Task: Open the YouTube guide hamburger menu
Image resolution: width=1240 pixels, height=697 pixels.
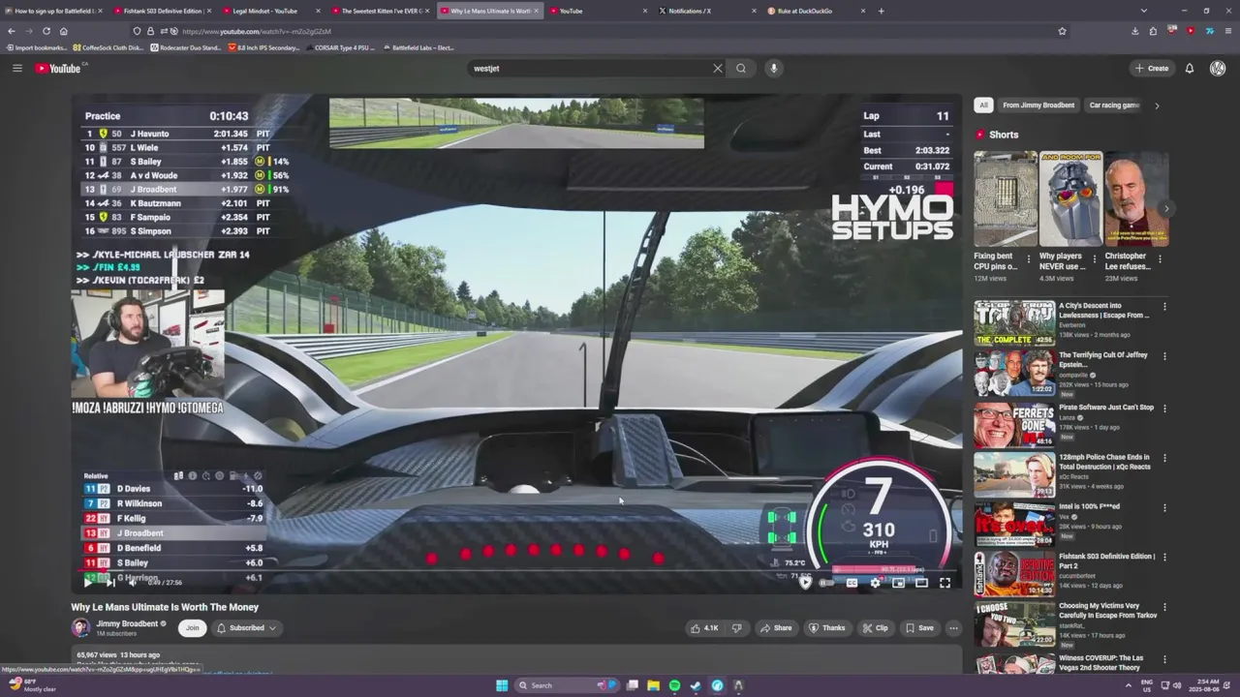Action: click(x=16, y=68)
